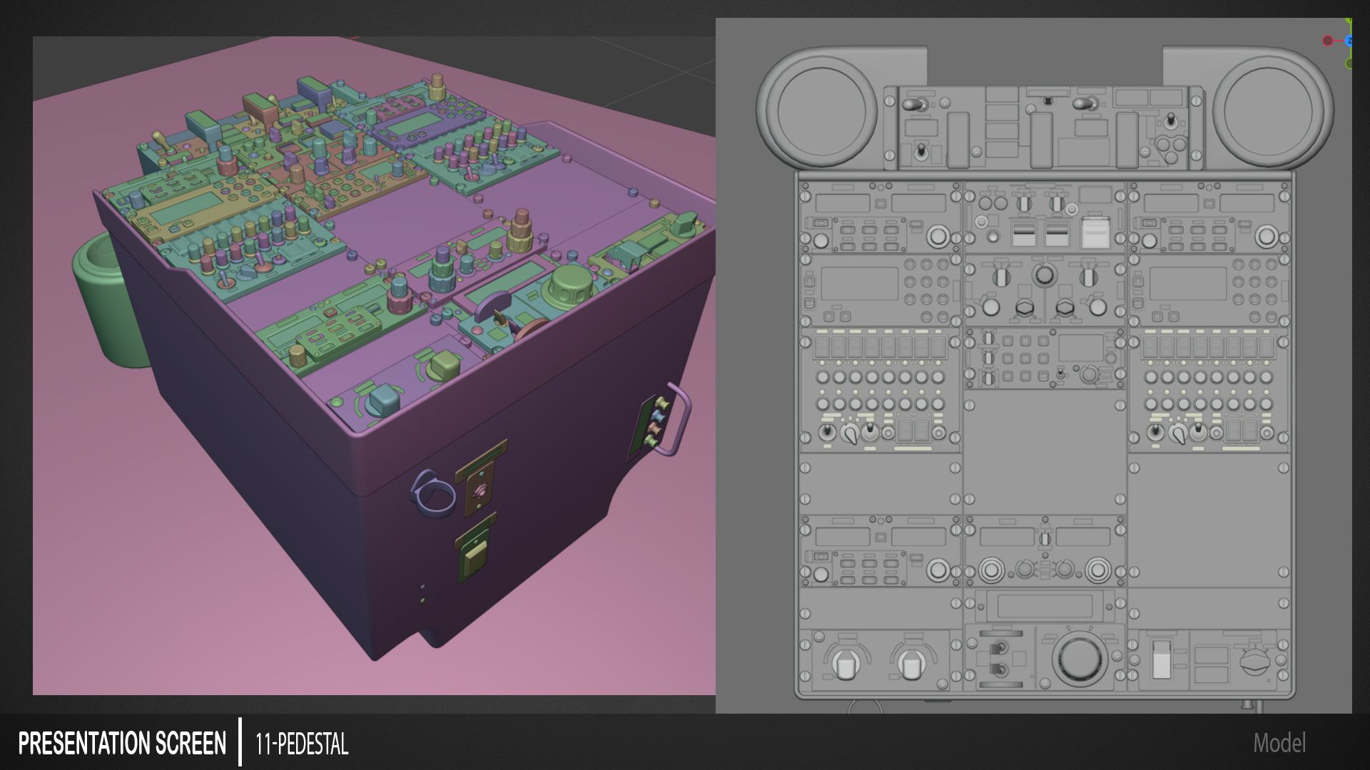Viewport: 1370px width, 770px height.
Task: Click leftmost rotary switch in bottom-left panel
Action: (x=846, y=664)
